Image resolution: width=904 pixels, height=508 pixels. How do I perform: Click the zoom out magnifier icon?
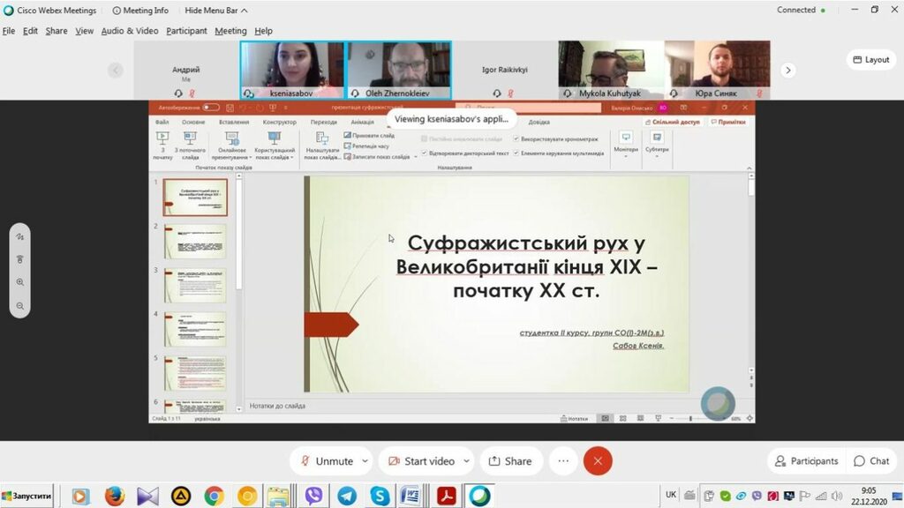[19, 306]
